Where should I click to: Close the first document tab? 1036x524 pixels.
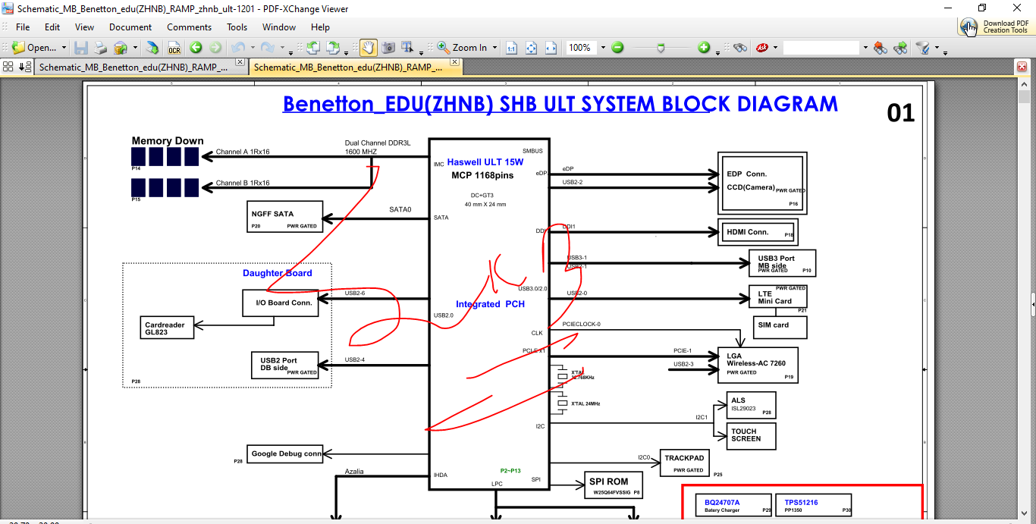coord(240,62)
